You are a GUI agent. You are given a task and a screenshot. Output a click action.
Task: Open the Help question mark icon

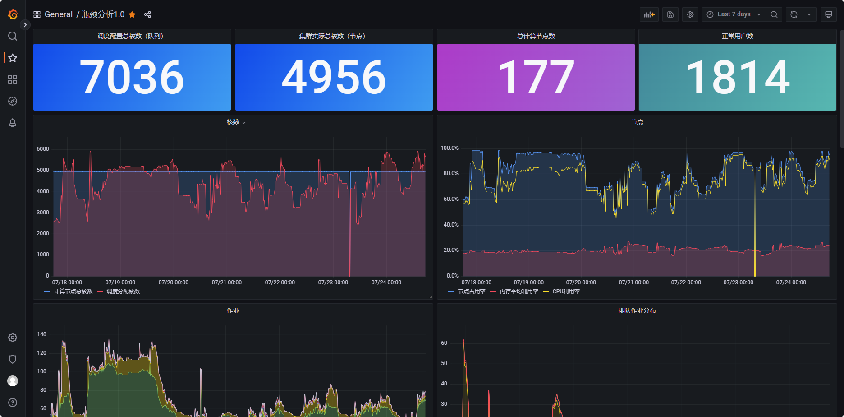pos(13,403)
